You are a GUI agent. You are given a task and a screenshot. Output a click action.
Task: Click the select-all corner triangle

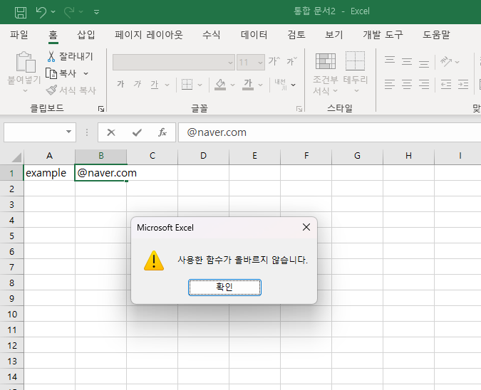coord(16,157)
